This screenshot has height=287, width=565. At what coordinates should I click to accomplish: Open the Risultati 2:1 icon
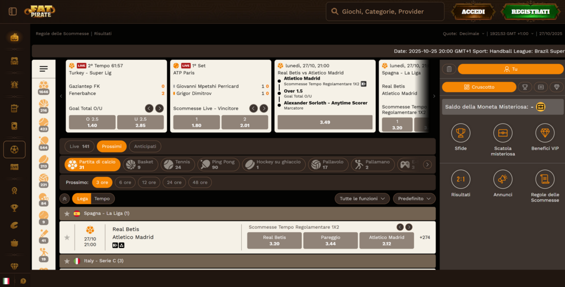tap(460, 179)
